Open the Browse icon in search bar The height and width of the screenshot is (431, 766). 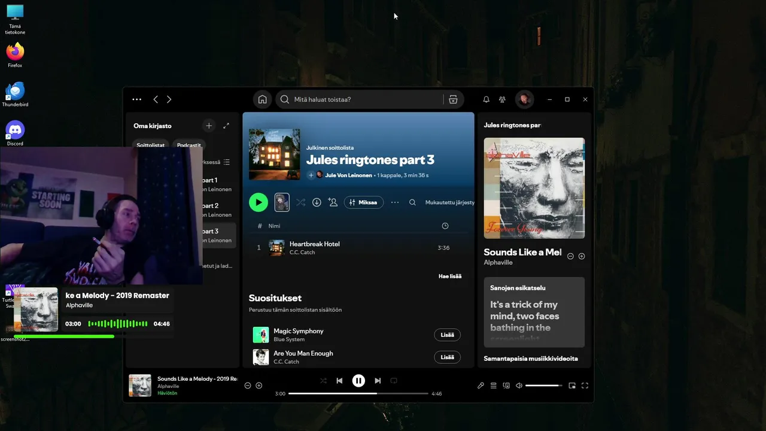pyautogui.click(x=453, y=99)
